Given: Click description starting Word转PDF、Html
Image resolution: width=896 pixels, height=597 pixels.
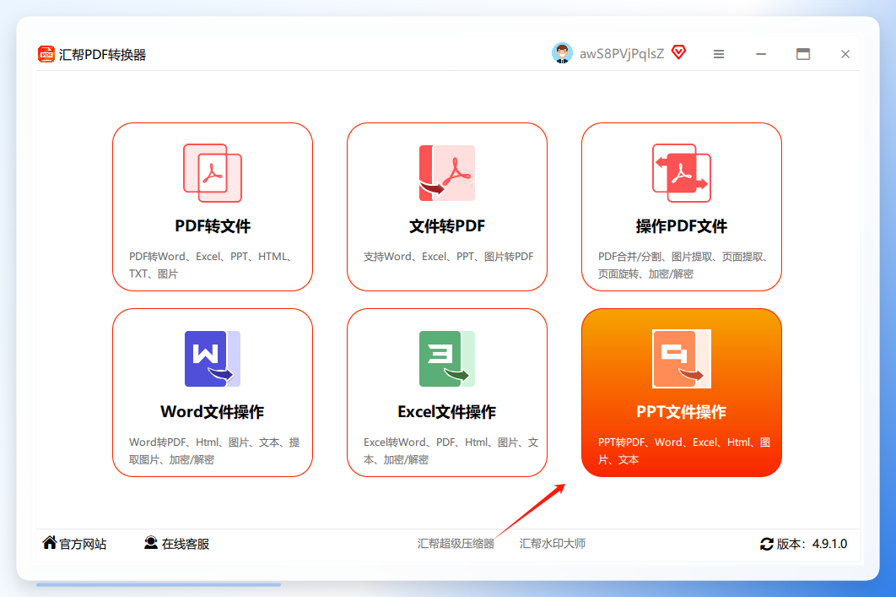Looking at the screenshot, I should tap(214, 451).
